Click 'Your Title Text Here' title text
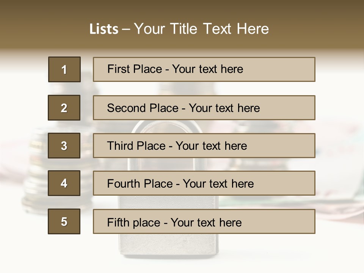Image resolution: width=364 pixels, height=273 pixels. 201,29
